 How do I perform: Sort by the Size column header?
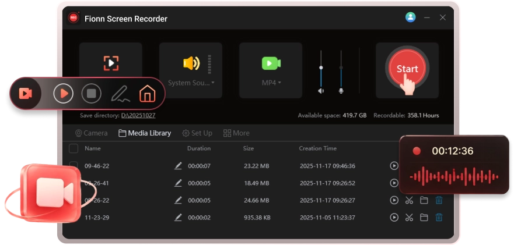249,148
